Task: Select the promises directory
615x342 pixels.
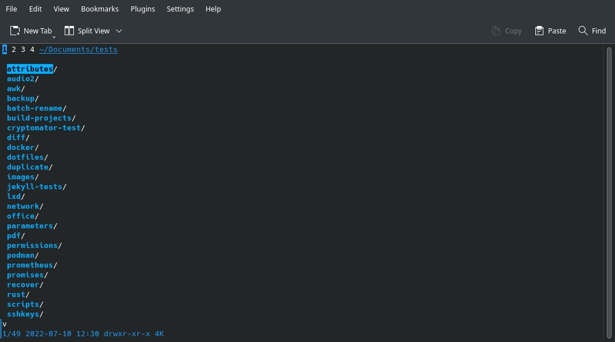Action: pos(25,275)
